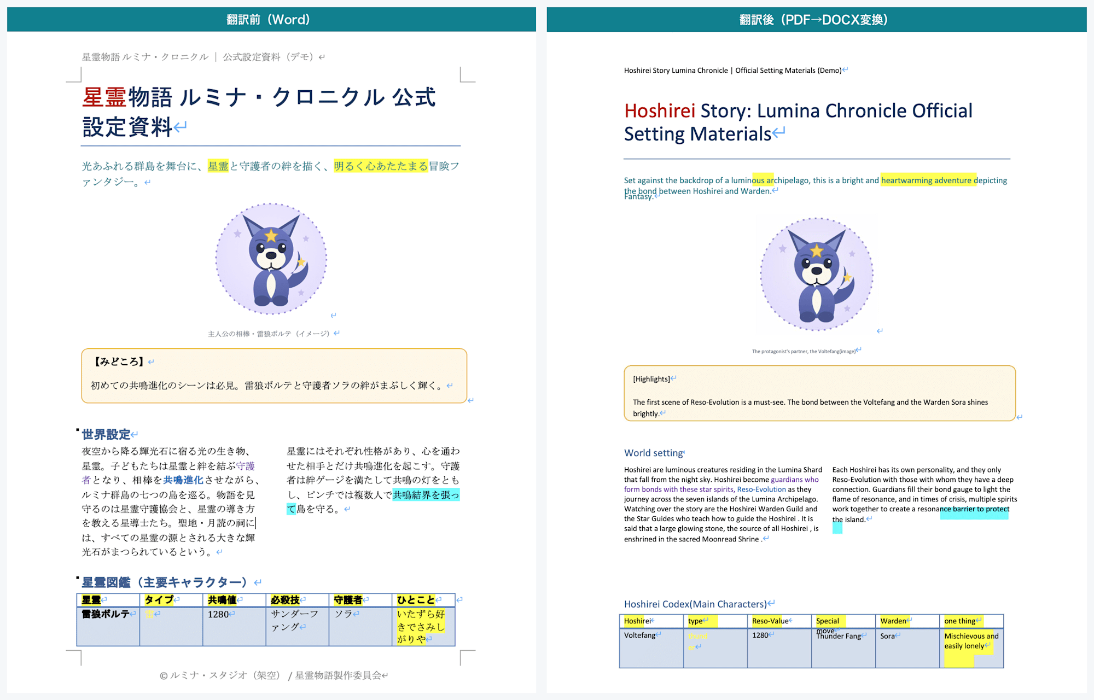Click the Special move table header cell
The width and height of the screenshot is (1094, 700).
coord(843,622)
